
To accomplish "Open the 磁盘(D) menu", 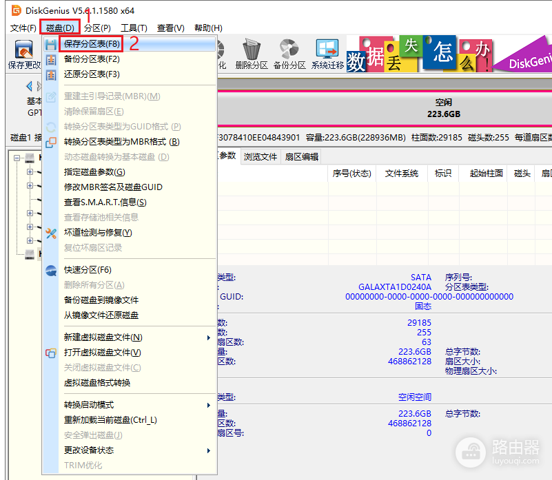I will point(60,28).
